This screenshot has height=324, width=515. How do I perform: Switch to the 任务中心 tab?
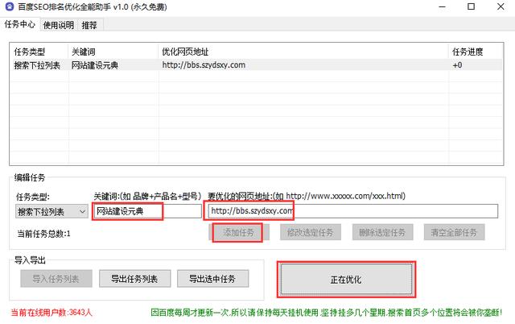(19, 24)
